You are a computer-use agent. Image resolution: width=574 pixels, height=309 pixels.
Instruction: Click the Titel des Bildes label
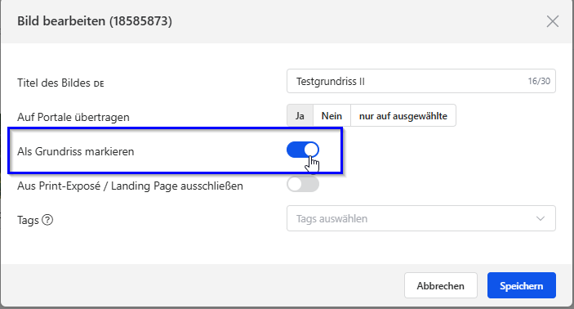tap(53, 83)
